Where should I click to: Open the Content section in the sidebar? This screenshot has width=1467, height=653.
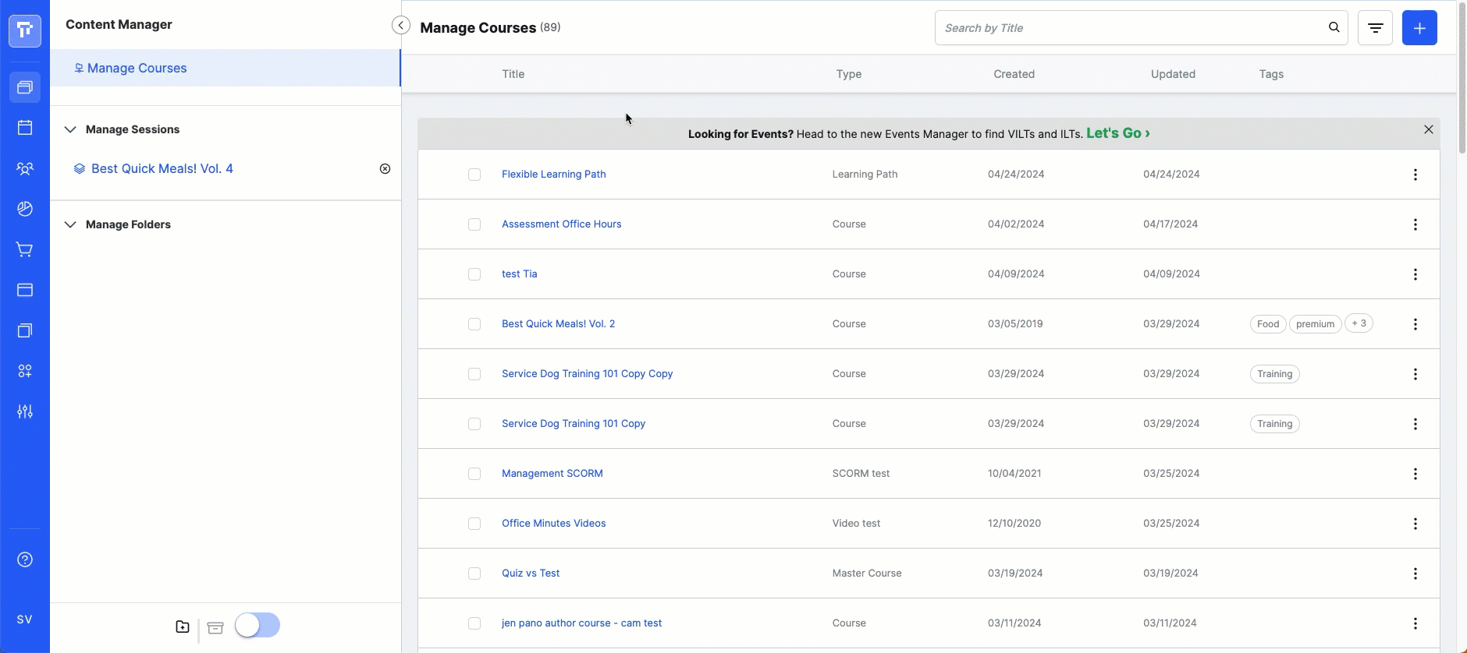25,87
